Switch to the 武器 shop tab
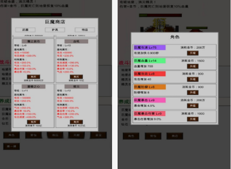 (x=25, y=30)
